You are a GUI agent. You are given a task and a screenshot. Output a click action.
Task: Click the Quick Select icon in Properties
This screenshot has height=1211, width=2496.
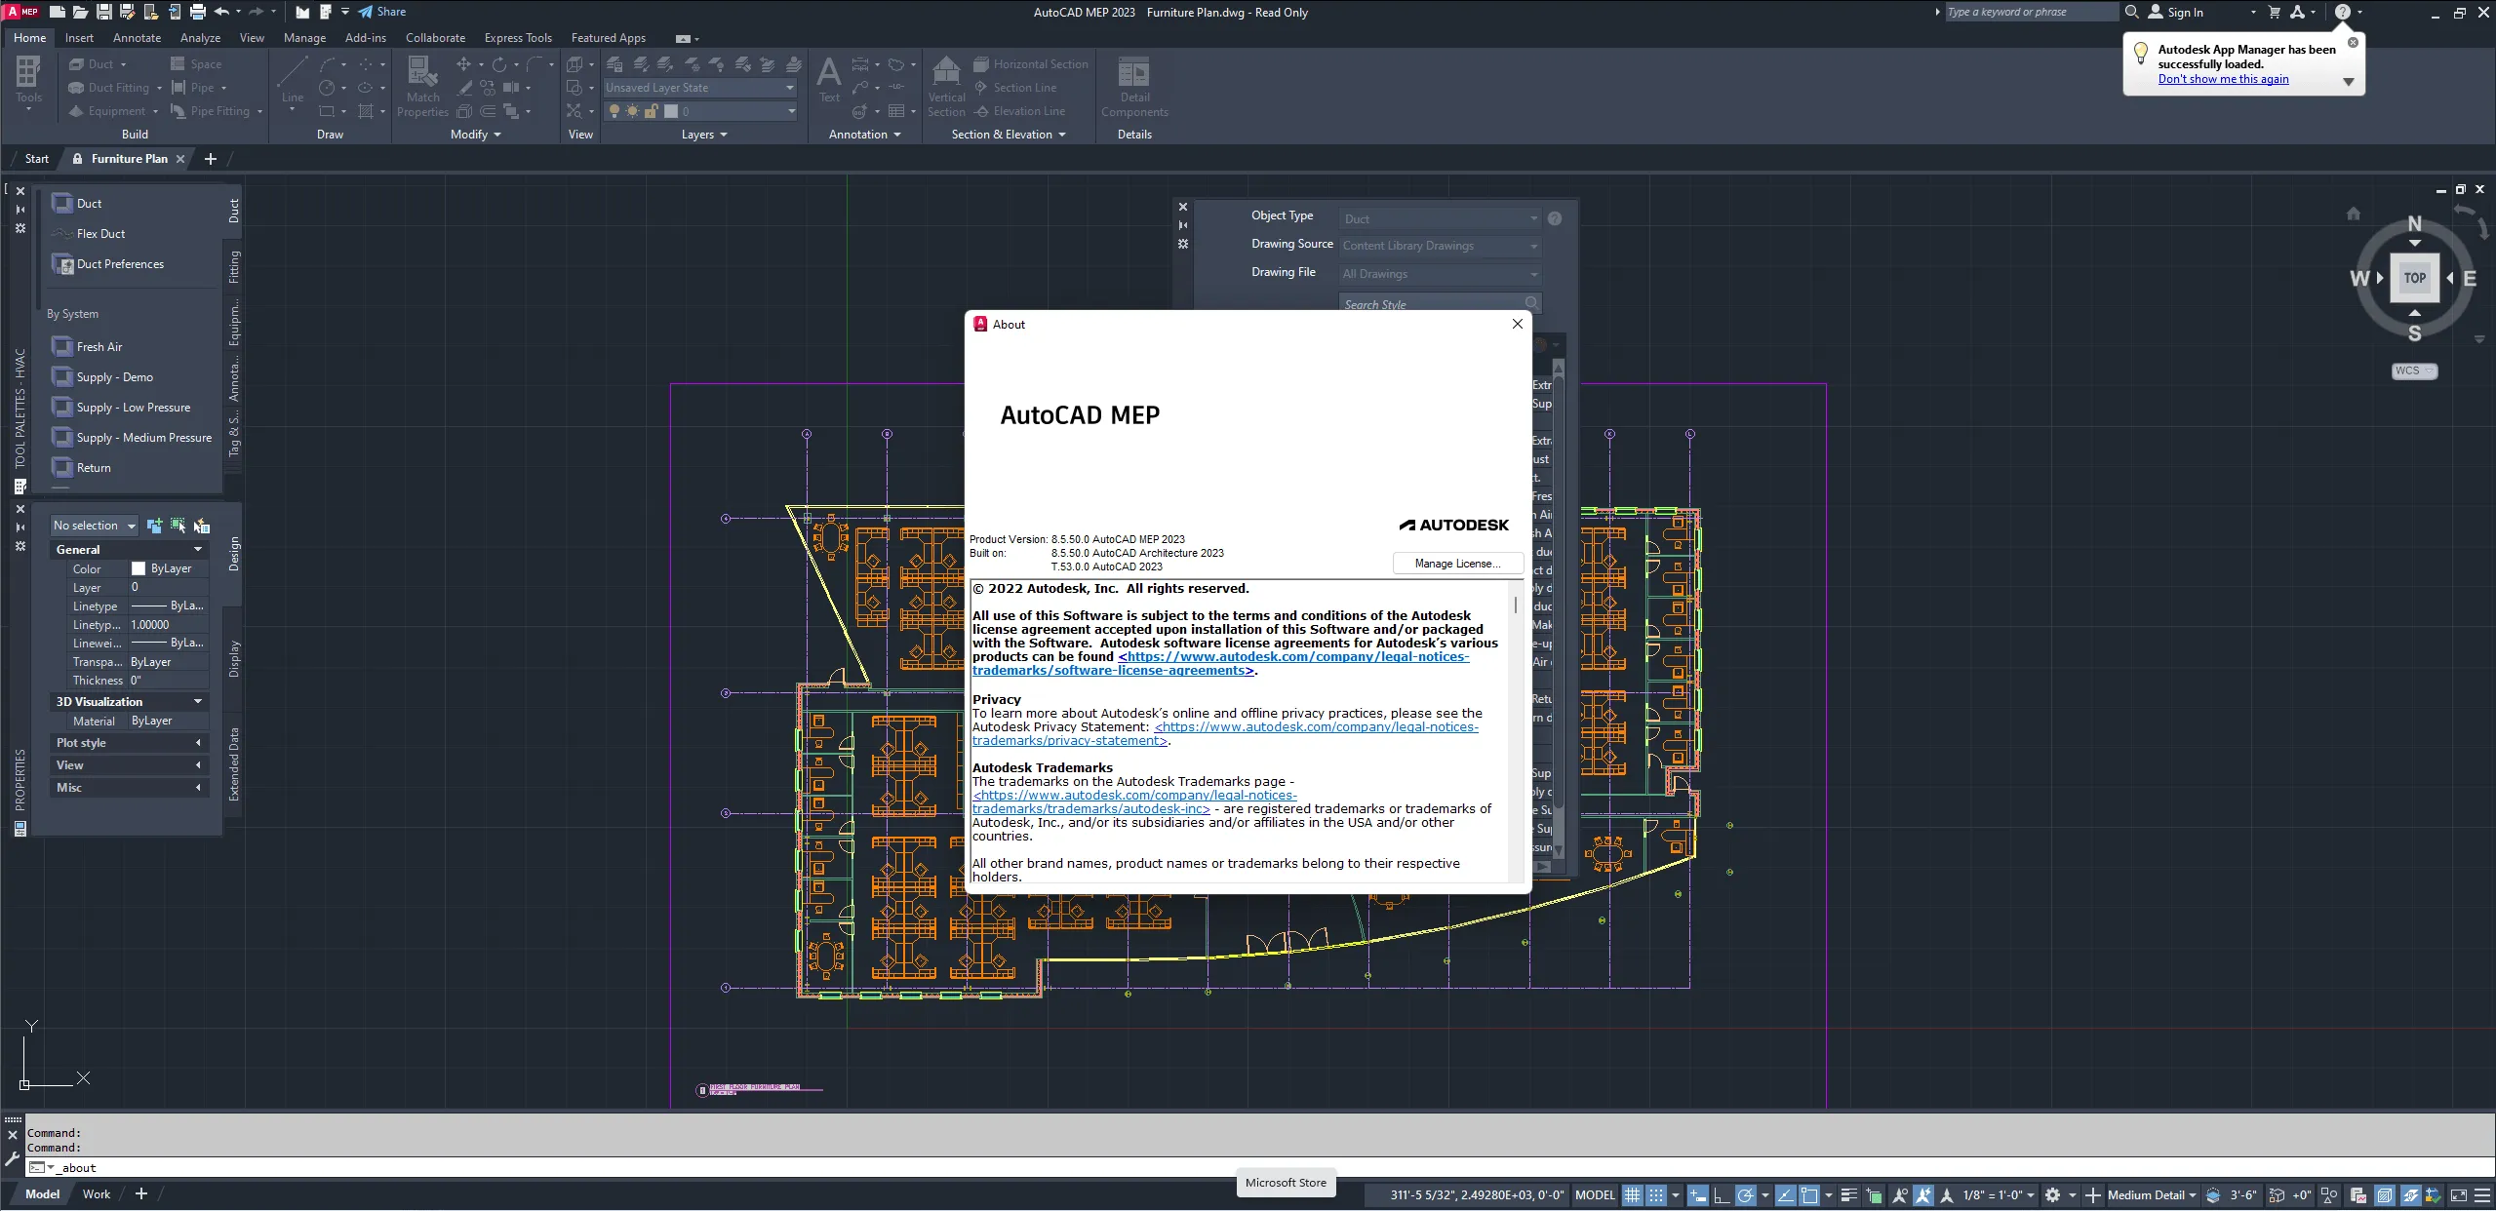[x=202, y=526]
